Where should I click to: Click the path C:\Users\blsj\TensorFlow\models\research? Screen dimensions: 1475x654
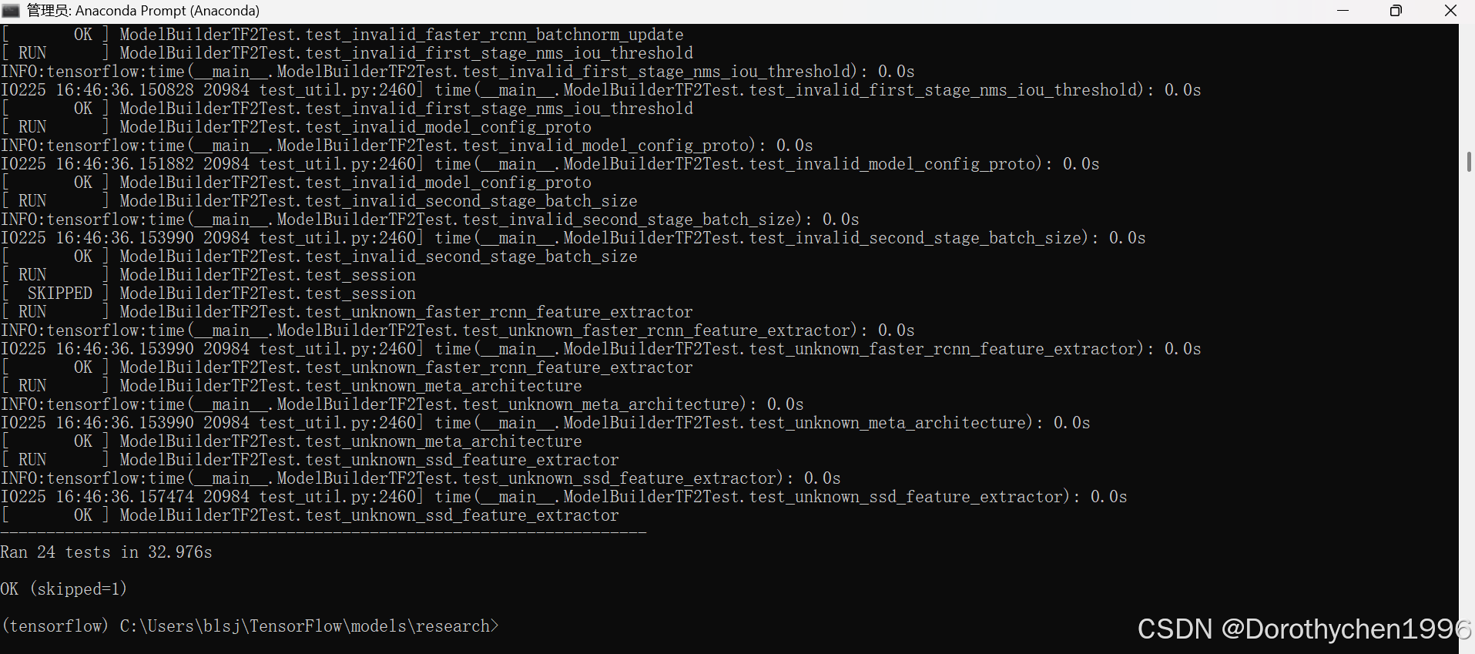click(x=308, y=626)
